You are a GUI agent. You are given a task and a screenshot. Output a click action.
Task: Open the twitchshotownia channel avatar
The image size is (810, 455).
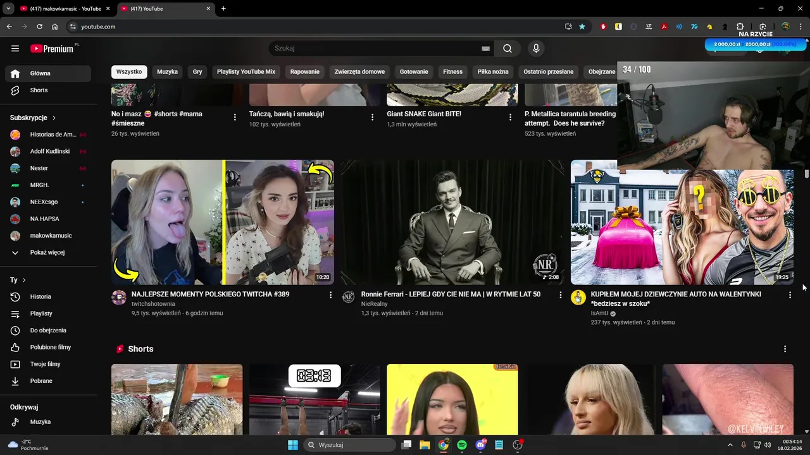(119, 298)
